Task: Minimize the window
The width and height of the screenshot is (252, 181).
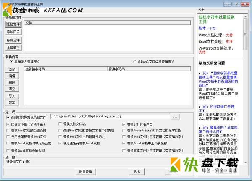Action: tap(228, 4)
